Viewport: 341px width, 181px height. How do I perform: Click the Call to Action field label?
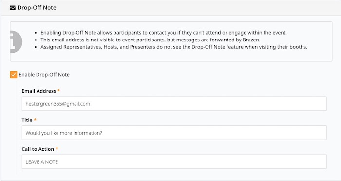38,149
